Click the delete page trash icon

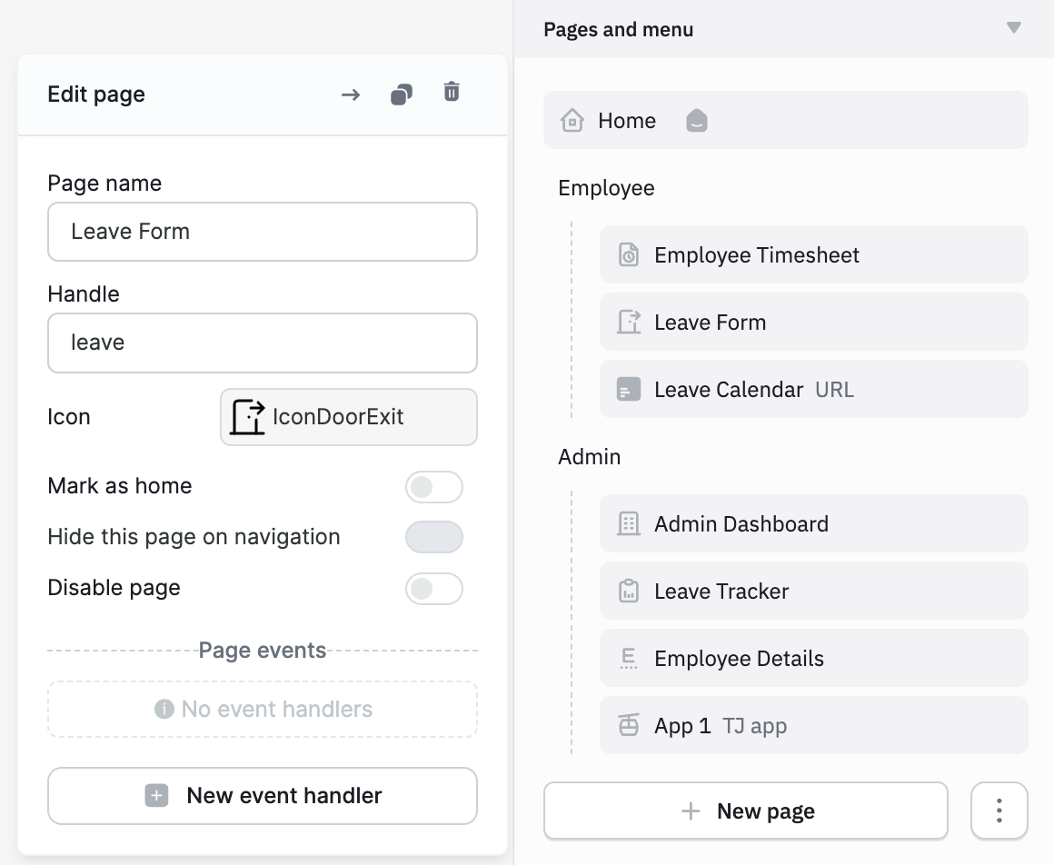click(452, 93)
